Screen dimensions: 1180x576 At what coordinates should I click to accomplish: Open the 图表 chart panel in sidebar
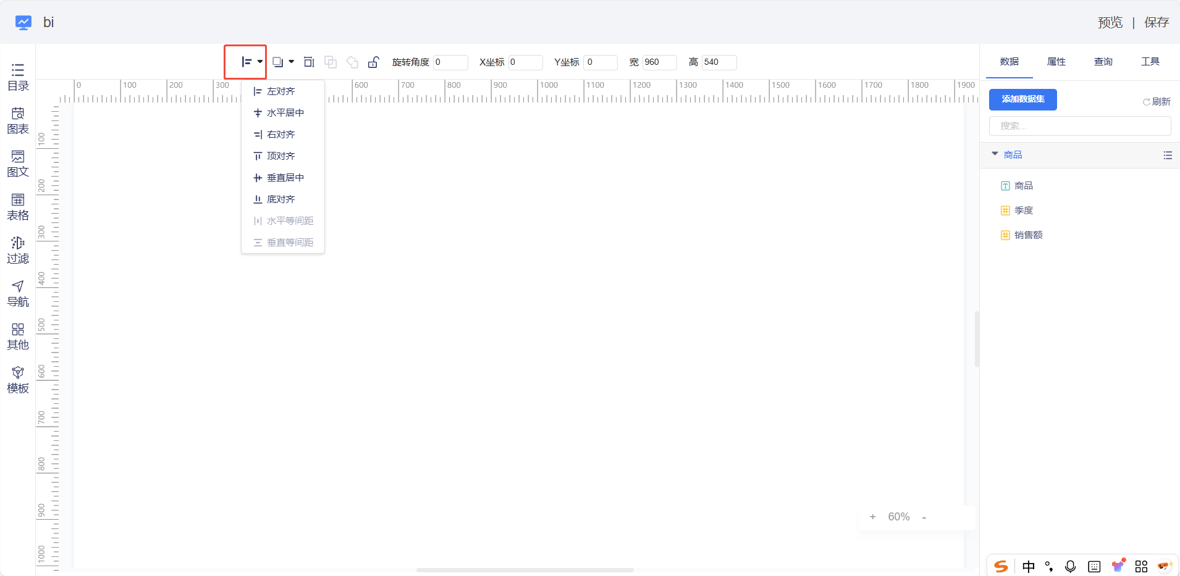[x=18, y=120]
